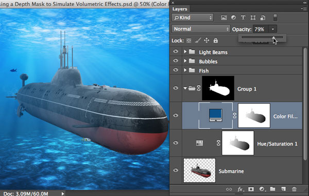309x196 pixels.
Task: Click the link layers icon at the panel bottom
Action: tap(229, 189)
